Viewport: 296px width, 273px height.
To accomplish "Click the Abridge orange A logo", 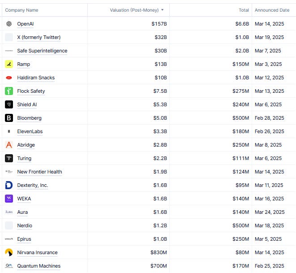I will [x=9, y=145].
